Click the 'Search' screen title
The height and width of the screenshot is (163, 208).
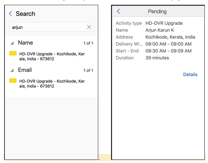point(25,14)
